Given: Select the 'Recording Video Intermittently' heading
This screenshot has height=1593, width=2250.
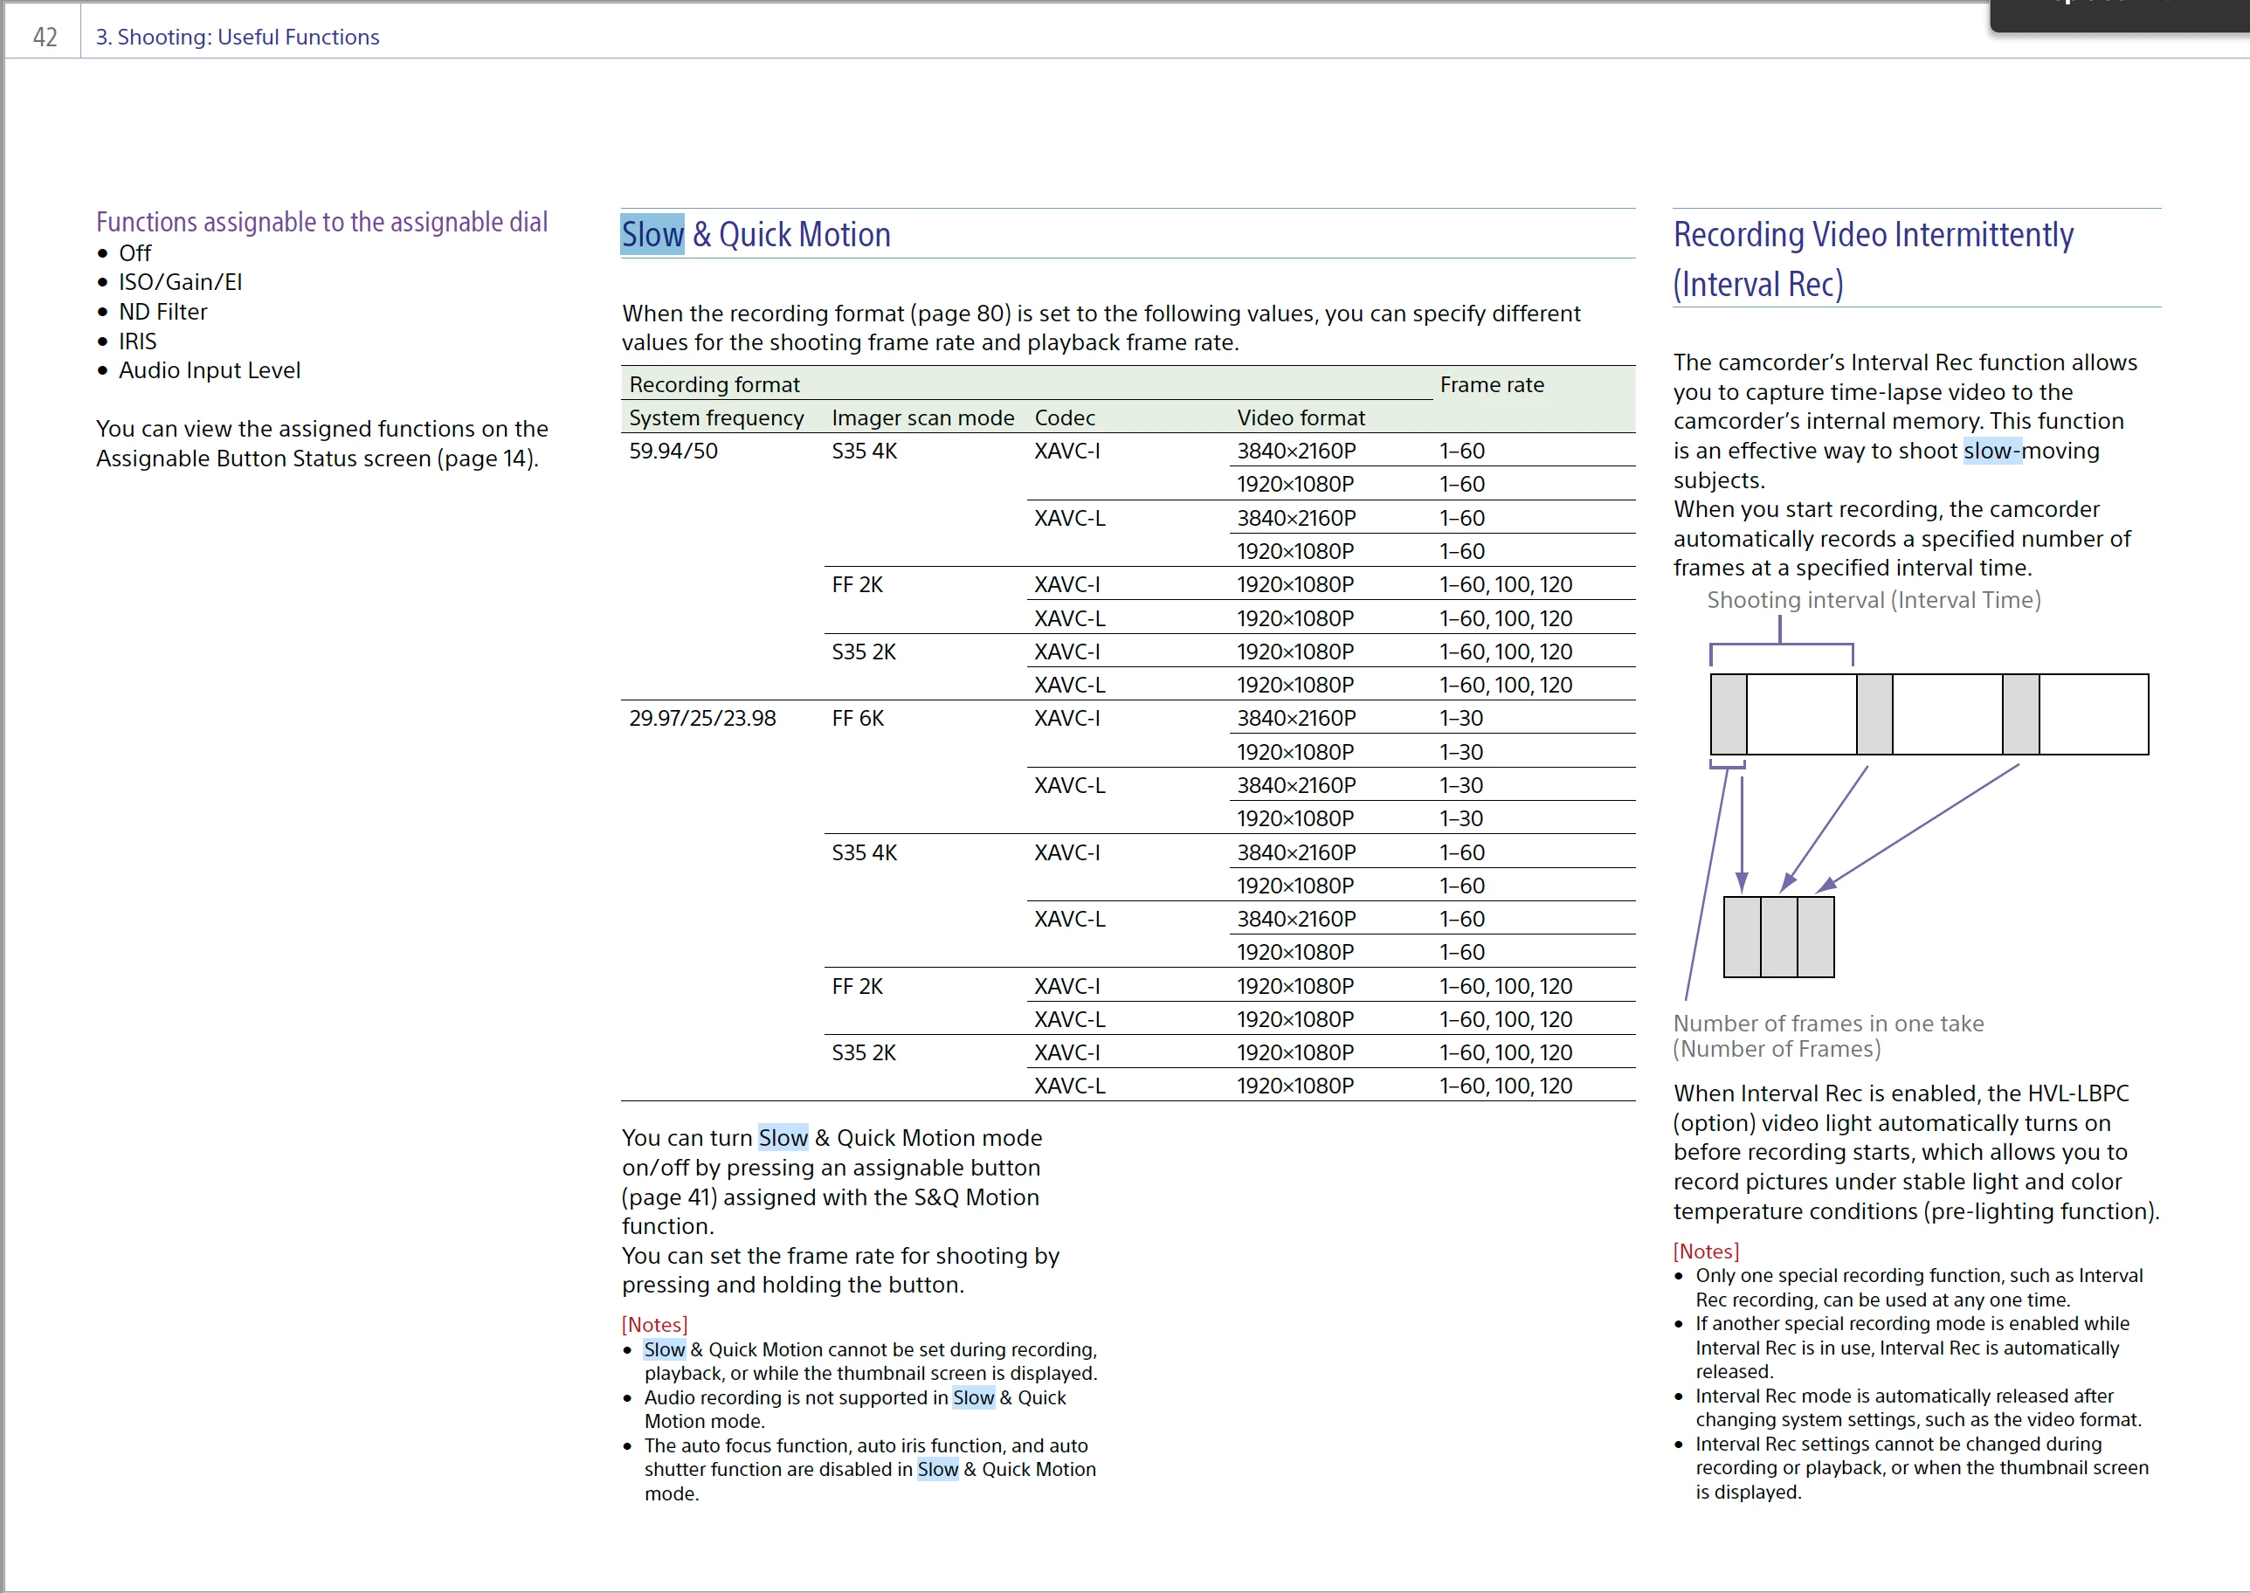Looking at the screenshot, I should pos(1873,236).
